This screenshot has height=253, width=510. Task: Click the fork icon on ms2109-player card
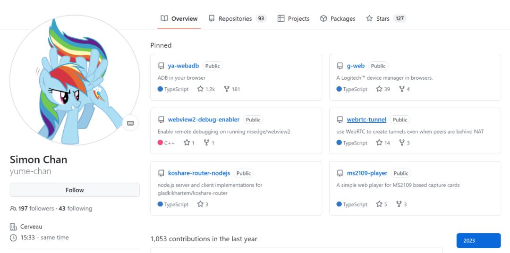(x=399, y=204)
